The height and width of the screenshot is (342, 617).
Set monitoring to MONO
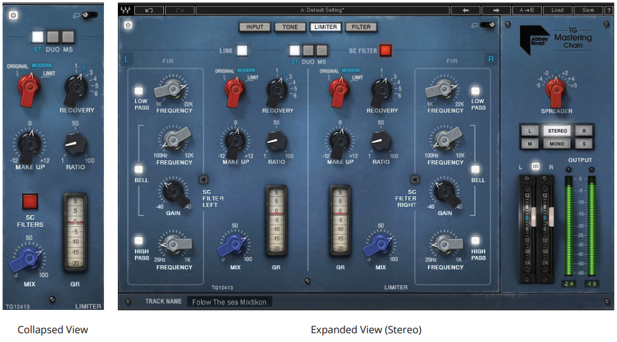point(557,144)
